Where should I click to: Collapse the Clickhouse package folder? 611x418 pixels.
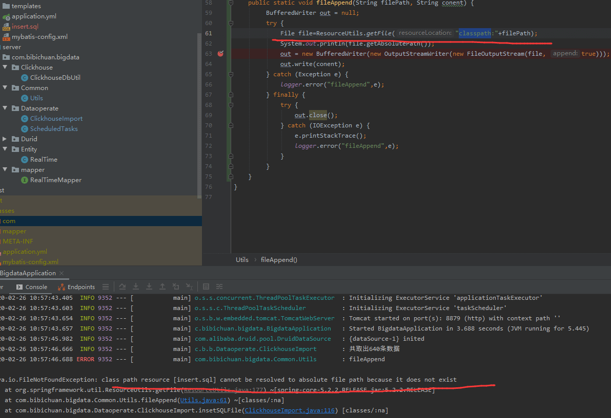[x=5, y=67]
